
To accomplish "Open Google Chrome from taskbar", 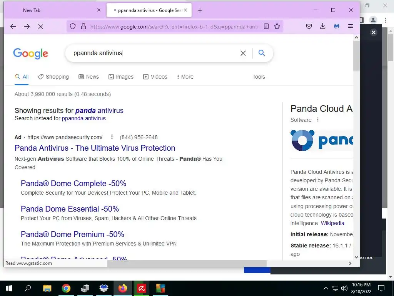I will pyautogui.click(x=66, y=288).
